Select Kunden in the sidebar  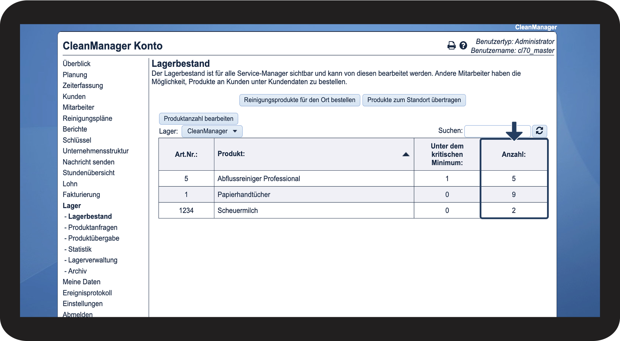click(74, 97)
